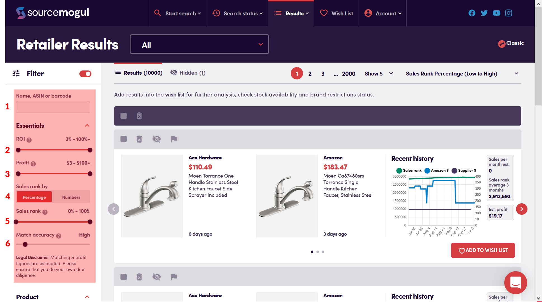This screenshot has width=542, height=302.
Task: Open the wish list text link
Action: tap(175, 95)
